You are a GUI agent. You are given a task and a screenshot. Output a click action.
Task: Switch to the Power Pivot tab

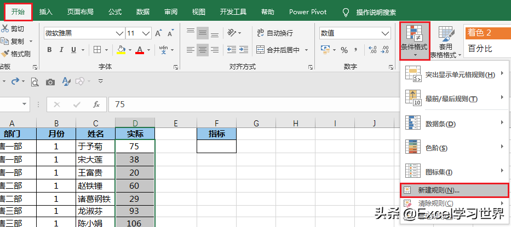[308, 12]
